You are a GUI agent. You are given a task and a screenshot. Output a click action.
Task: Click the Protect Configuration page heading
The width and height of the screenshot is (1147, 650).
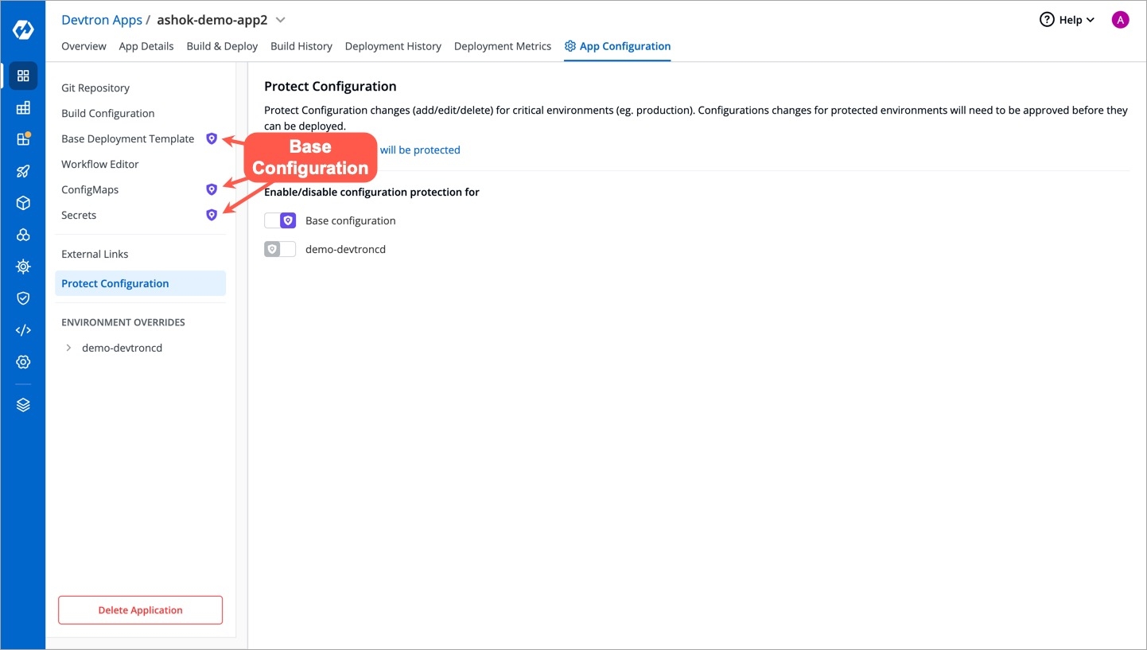[x=330, y=86]
